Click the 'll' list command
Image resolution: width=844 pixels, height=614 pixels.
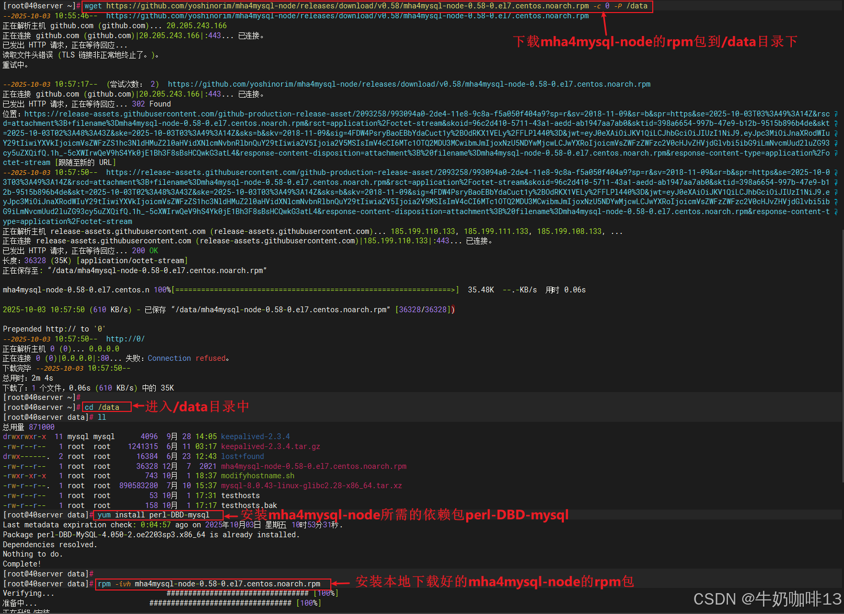[102, 417]
